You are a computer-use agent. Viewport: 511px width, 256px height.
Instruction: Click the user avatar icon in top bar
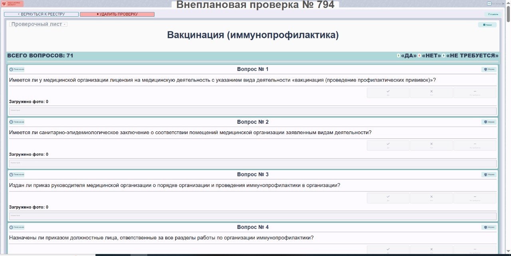tap(489, 3)
